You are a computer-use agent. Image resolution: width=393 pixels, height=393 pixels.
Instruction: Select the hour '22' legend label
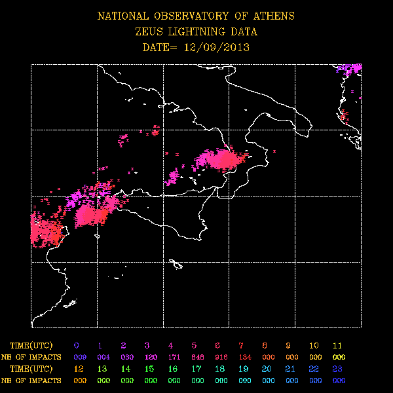tap(314, 369)
